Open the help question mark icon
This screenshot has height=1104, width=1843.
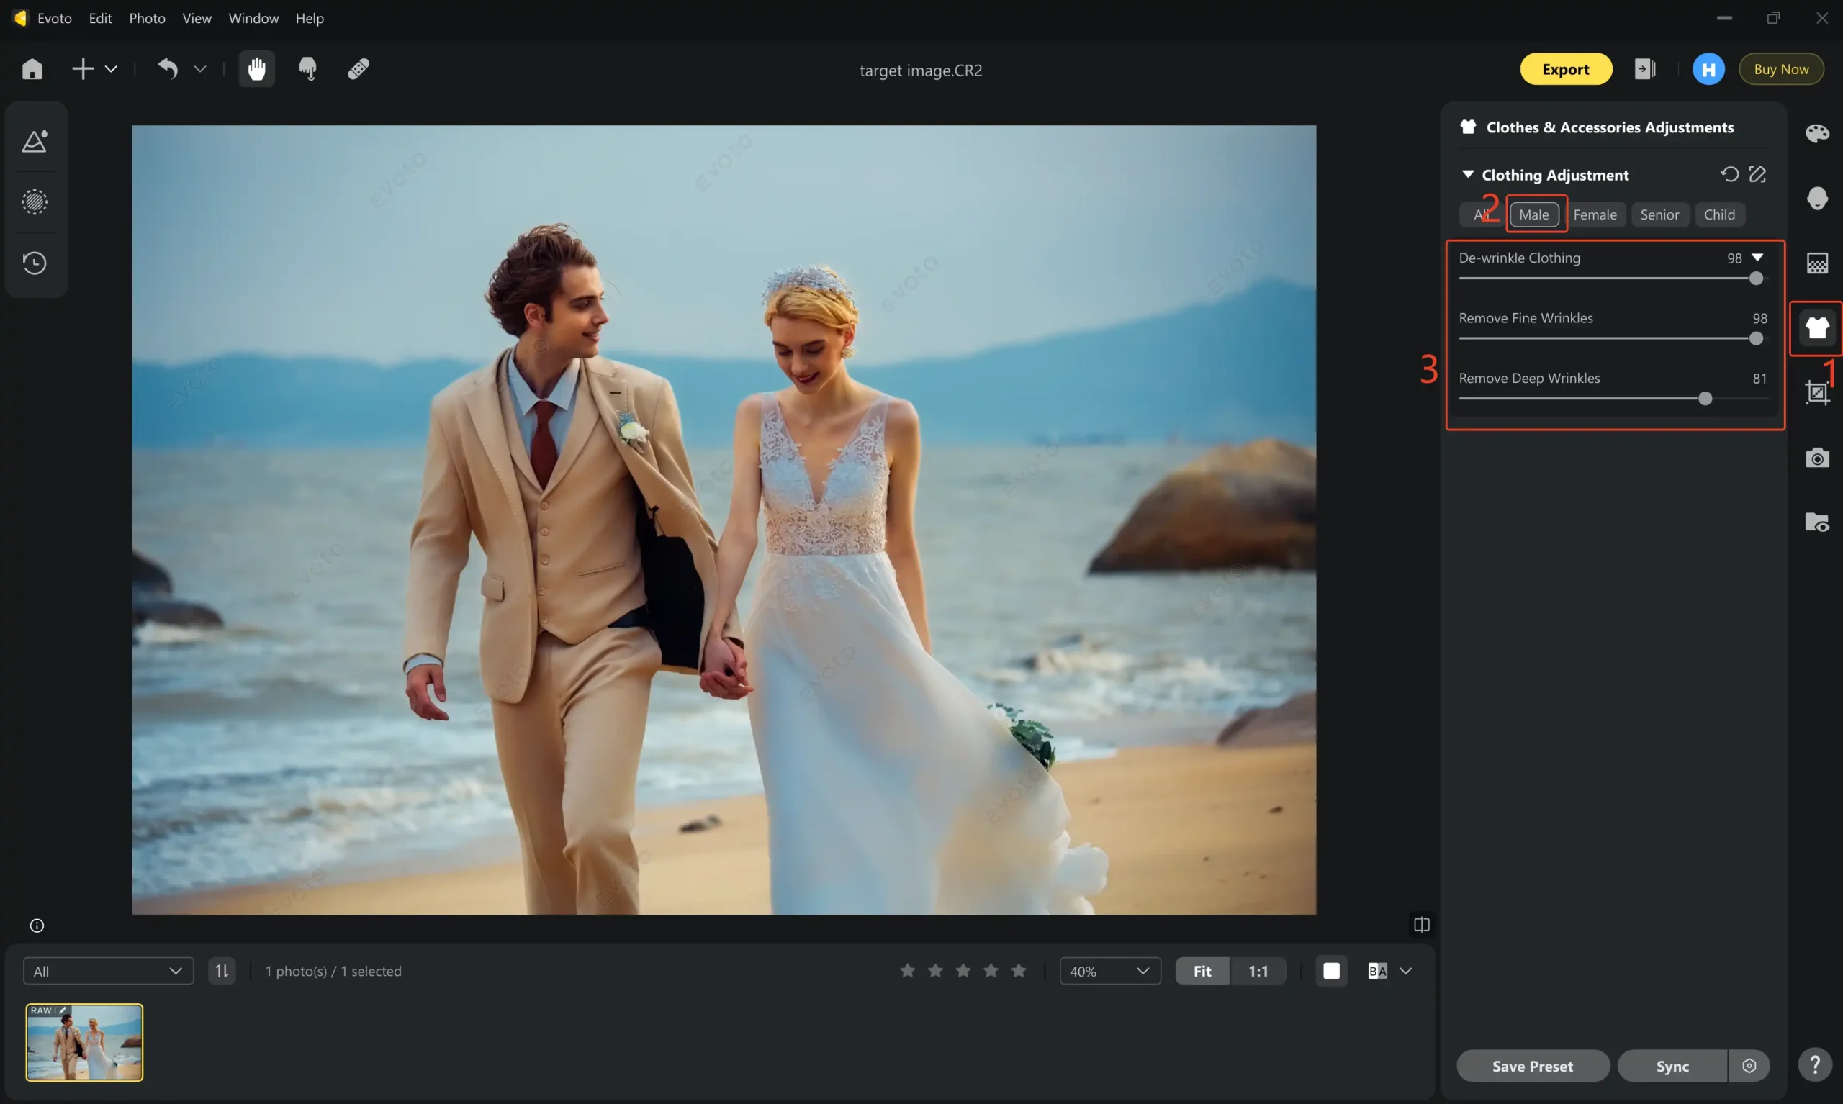(1815, 1064)
